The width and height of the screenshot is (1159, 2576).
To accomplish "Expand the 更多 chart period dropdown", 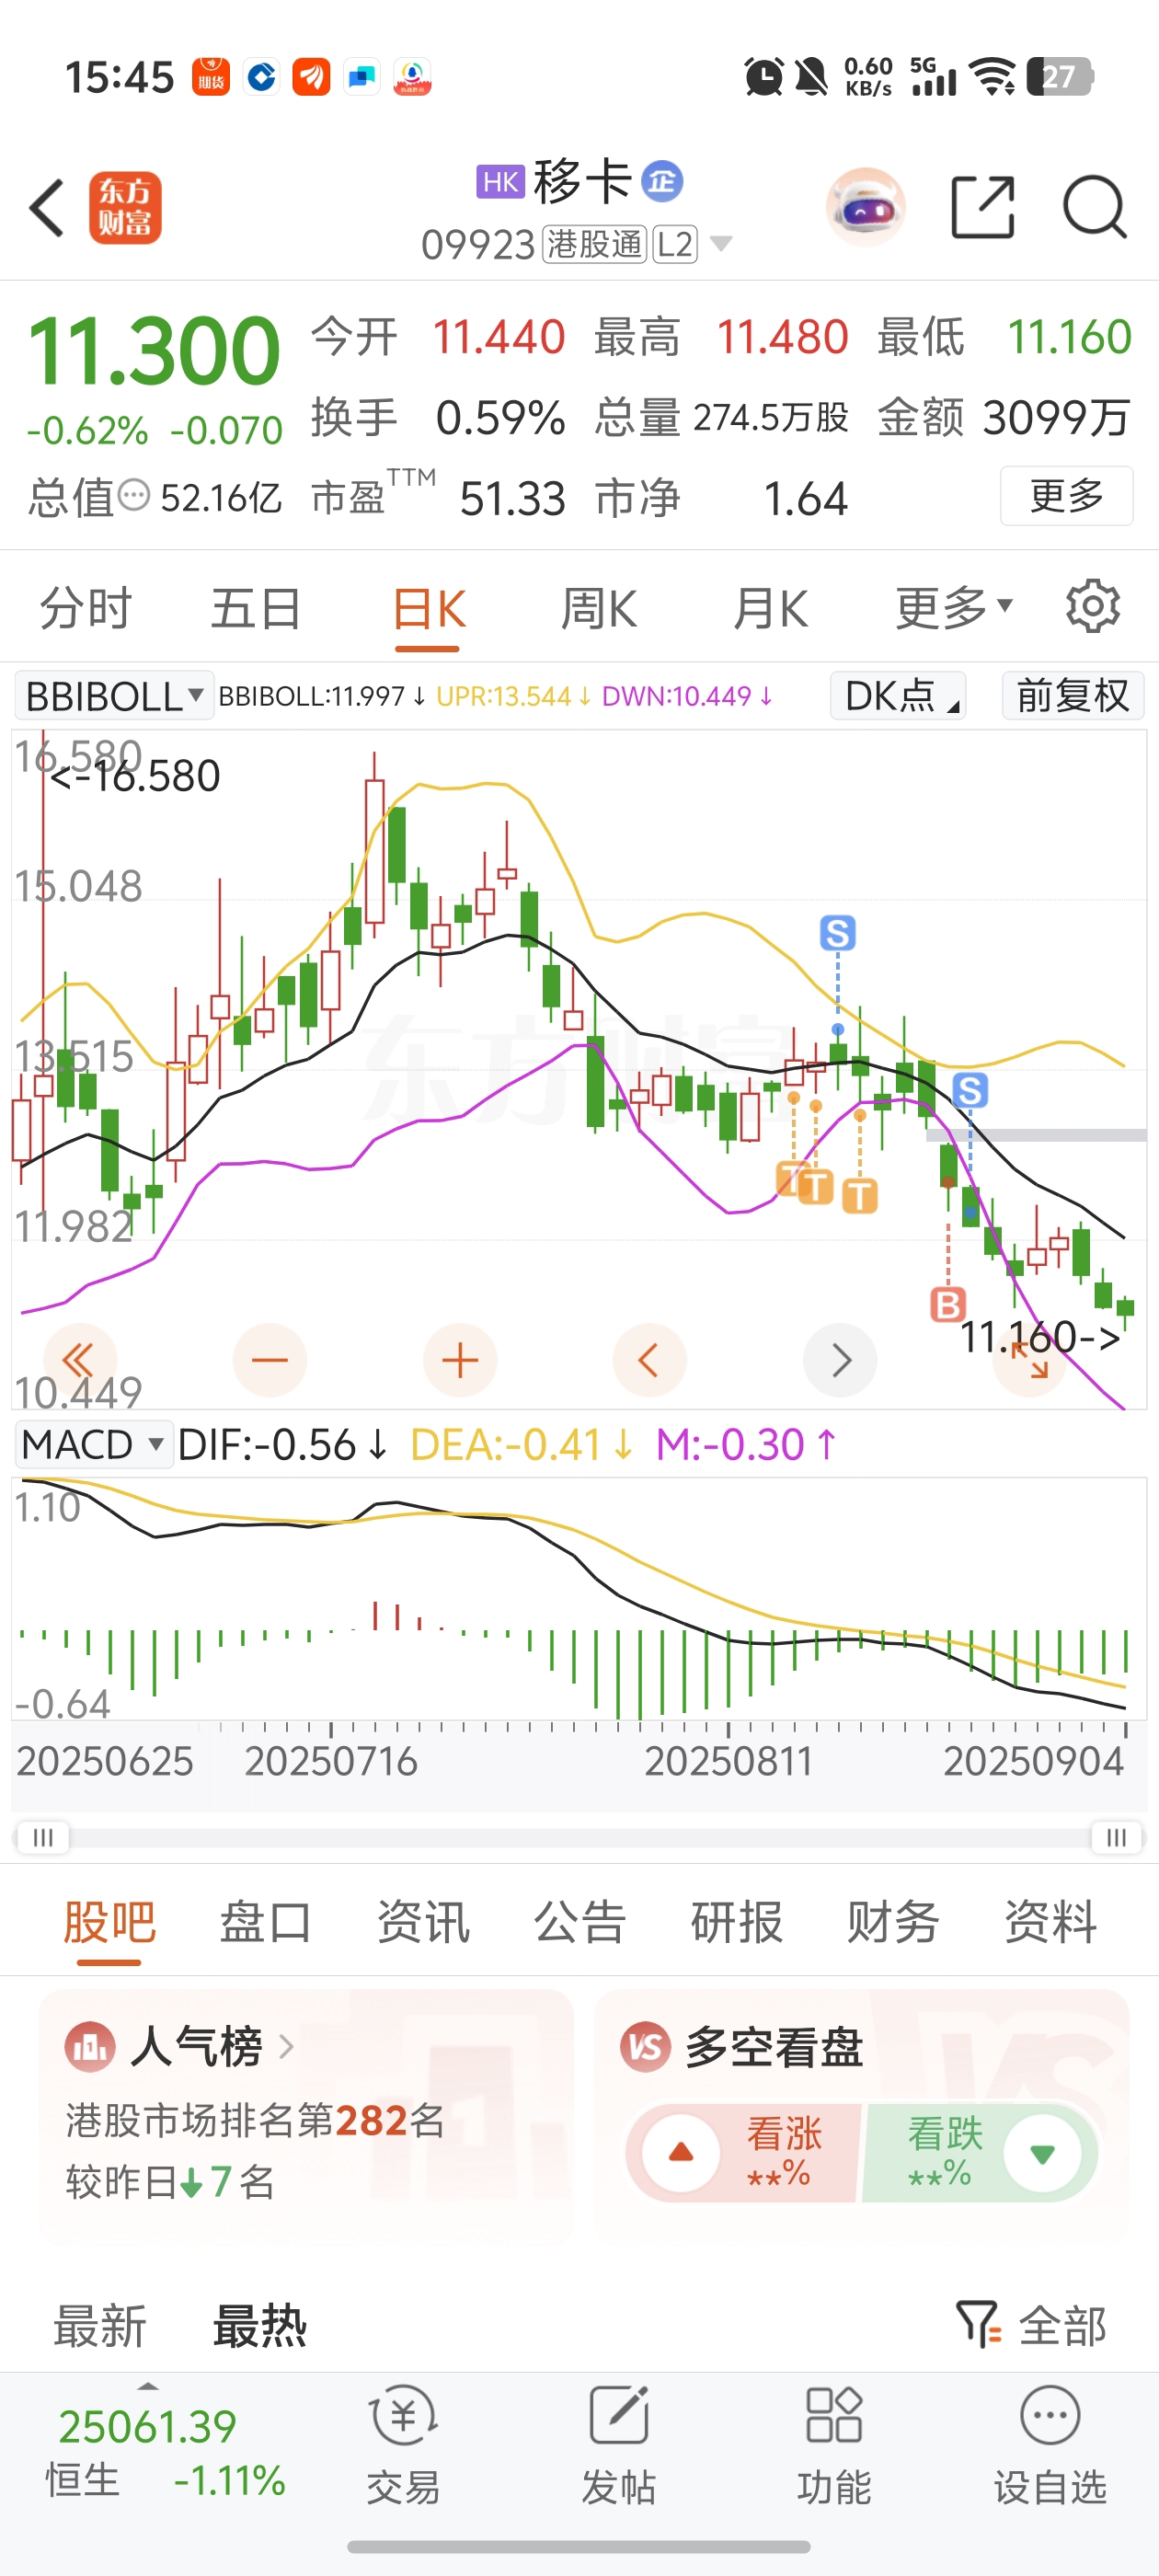I will (x=954, y=607).
